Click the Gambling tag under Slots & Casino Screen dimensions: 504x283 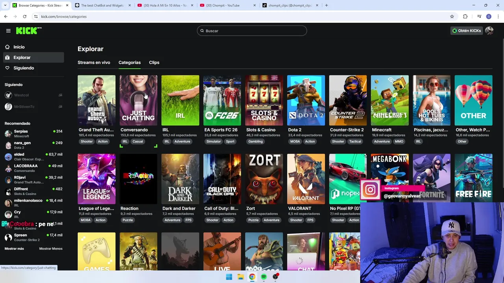pos(255,141)
